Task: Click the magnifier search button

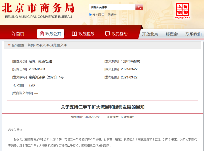Action: [139, 7]
